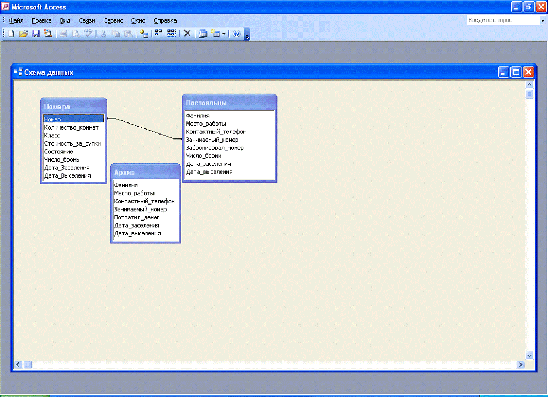Expand the toolbar options arrow
Screen dimensions: 548x397
click(x=247, y=35)
